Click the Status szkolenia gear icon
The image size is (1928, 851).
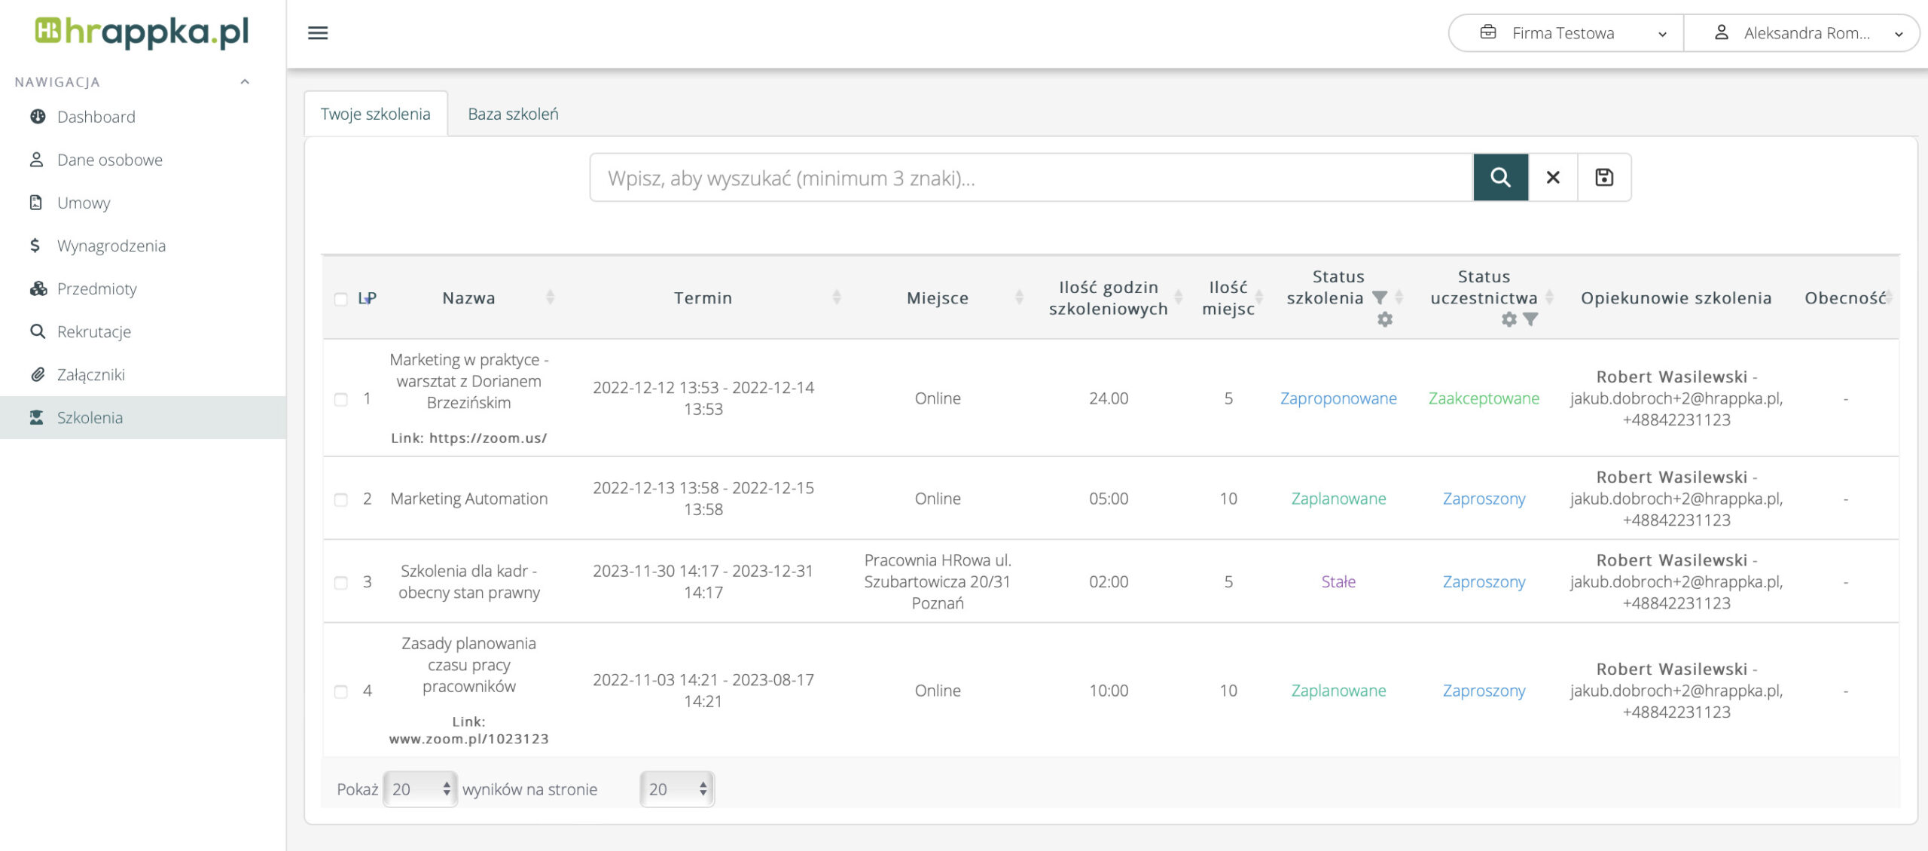(1385, 320)
